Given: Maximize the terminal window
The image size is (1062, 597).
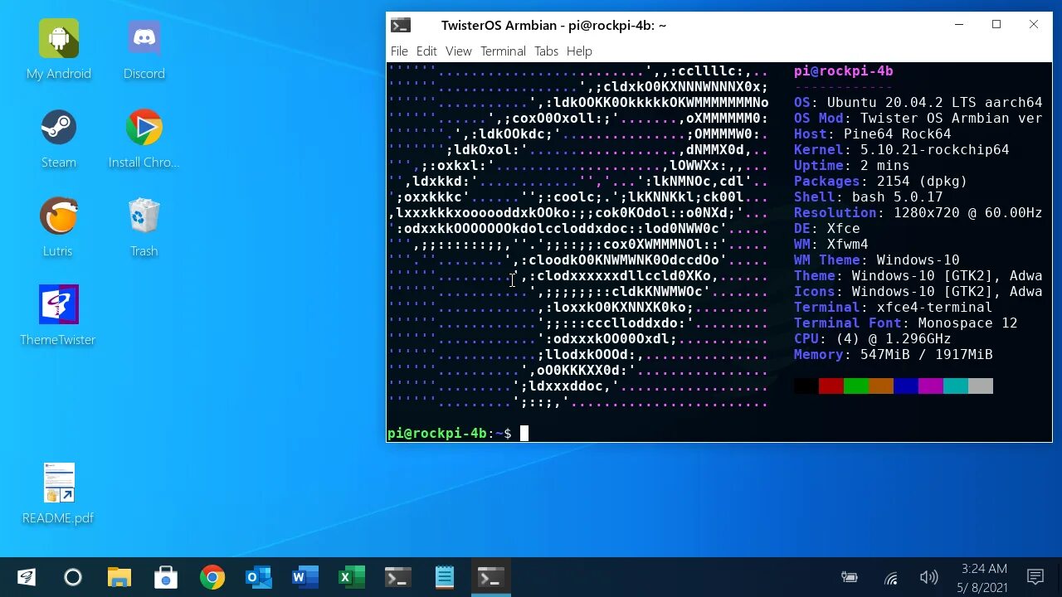Looking at the screenshot, I should 996,25.
